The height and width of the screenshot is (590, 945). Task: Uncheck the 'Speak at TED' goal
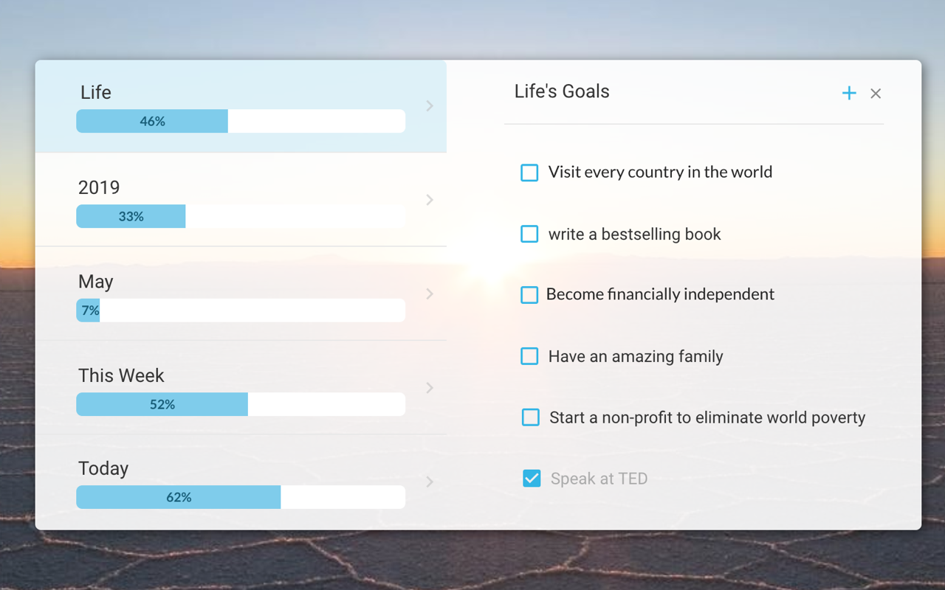click(532, 478)
